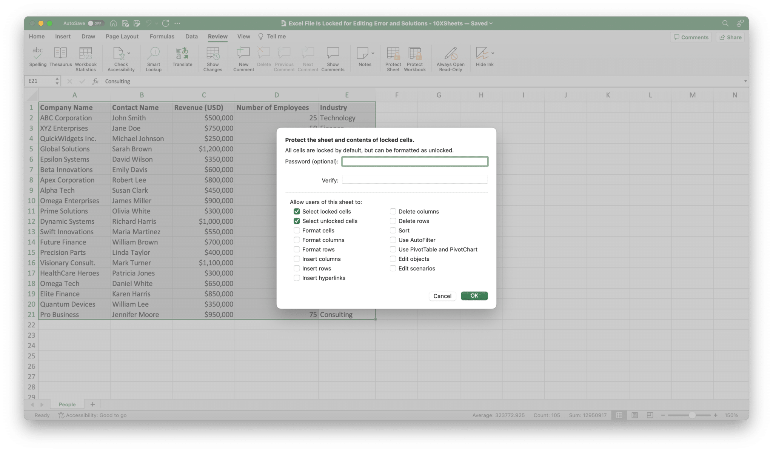Viewport: 773px width, 452px height.
Task: Enable the Sort checkbox
Action: coord(393,230)
